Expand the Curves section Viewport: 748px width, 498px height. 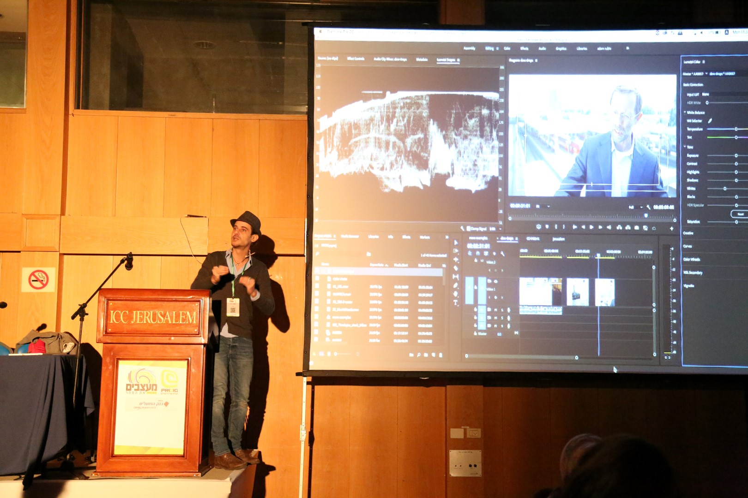point(688,246)
